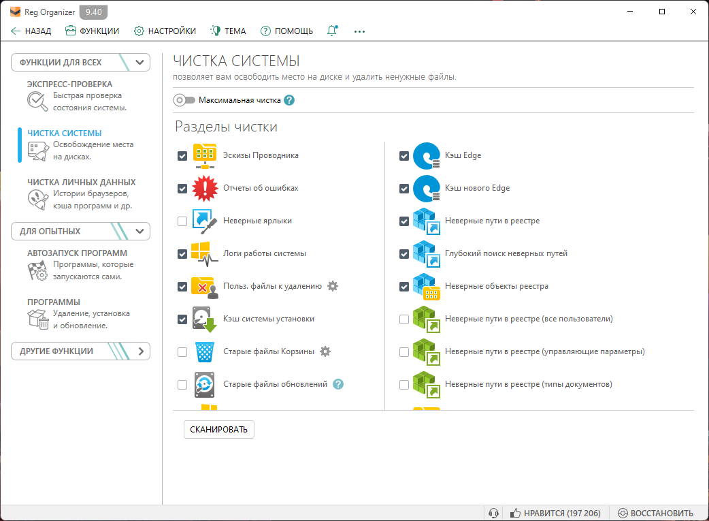Click the green cubes icon for все пользователи
This screenshot has height=521, width=709.
click(x=427, y=319)
